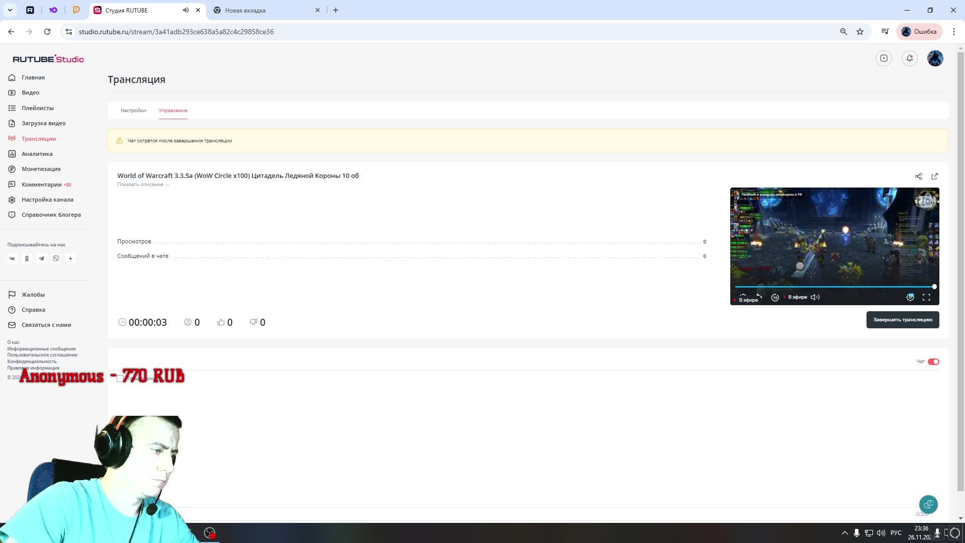Open the notifications bell
This screenshot has height=543, width=965.
click(x=910, y=58)
